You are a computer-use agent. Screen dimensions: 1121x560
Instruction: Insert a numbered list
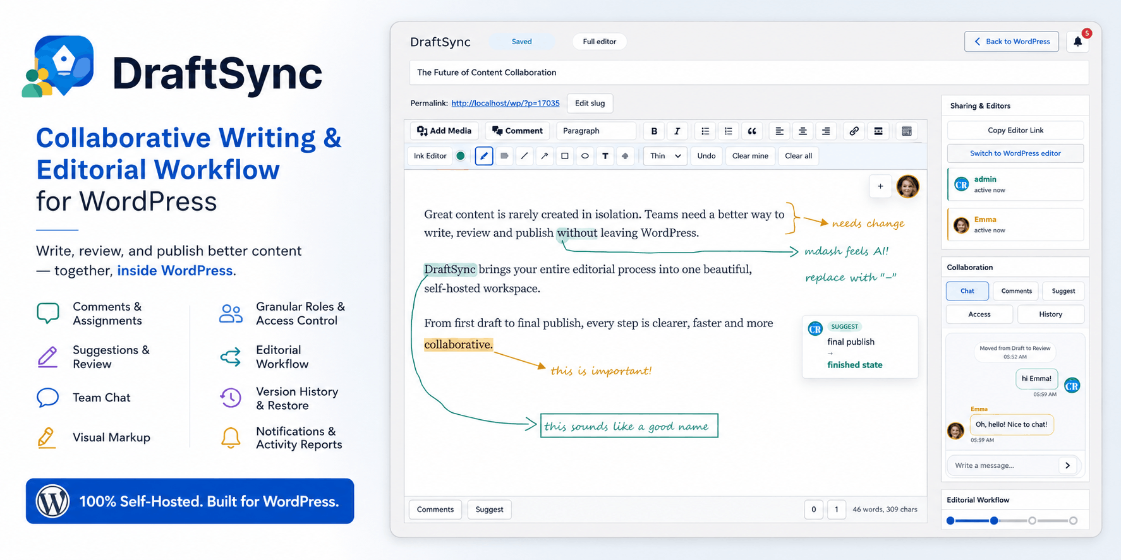coord(729,131)
